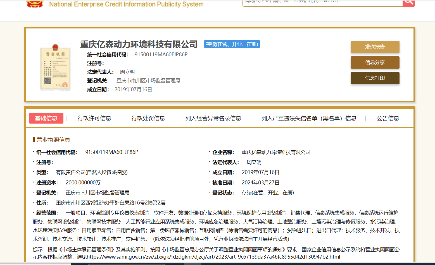Click the 信息分享 button
The width and height of the screenshot is (435, 265).
pos(375,62)
